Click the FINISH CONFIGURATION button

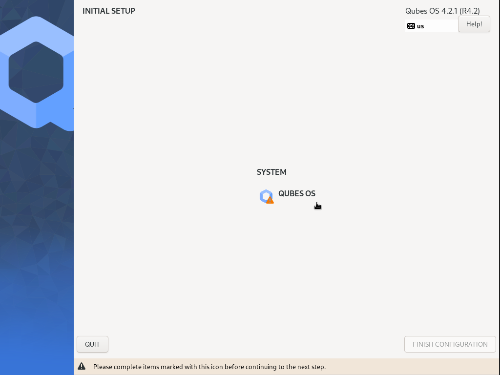point(449,344)
